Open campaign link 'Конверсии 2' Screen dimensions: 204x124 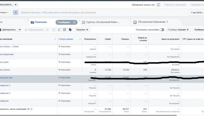coord(5,93)
